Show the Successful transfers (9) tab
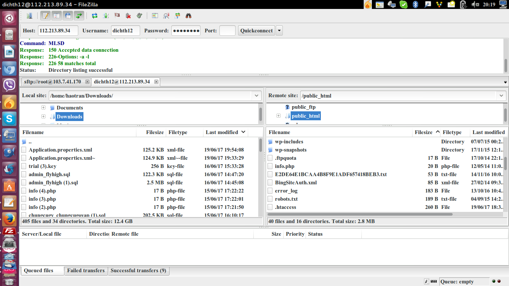The width and height of the screenshot is (509, 286). [x=139, y=271]
